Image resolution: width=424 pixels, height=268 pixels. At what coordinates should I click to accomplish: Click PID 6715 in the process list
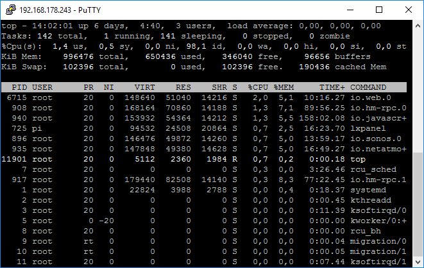click(17, 97)
